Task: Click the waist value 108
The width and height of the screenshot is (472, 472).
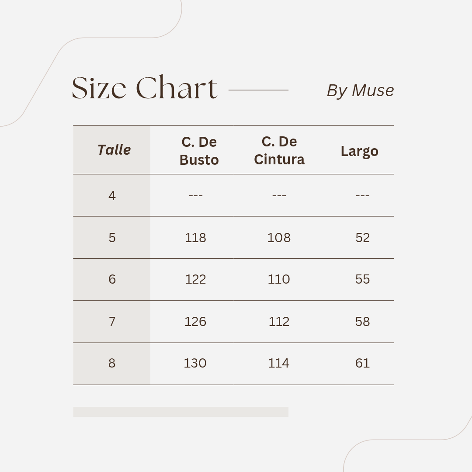Action: 279,237
